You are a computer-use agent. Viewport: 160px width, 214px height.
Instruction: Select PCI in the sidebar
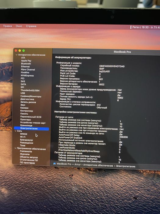pyautogui.click(x=23, y=78)
